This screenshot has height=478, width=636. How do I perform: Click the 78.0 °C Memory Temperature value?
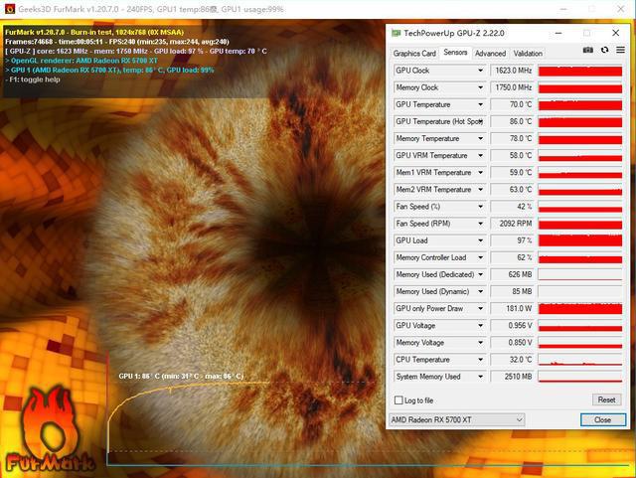pos(512,139)
